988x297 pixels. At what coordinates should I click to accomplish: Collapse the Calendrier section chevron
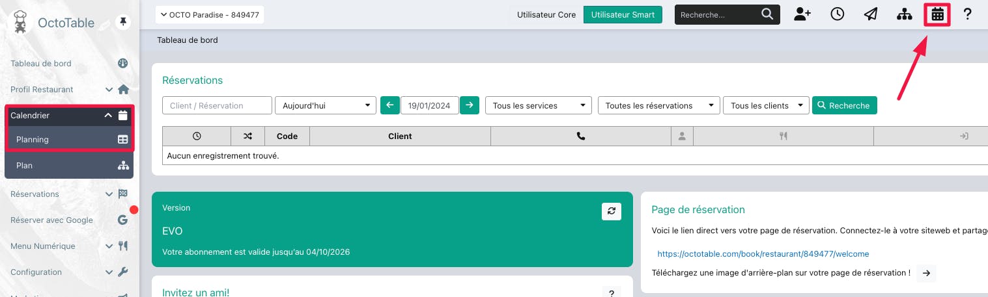coord(109,116)
